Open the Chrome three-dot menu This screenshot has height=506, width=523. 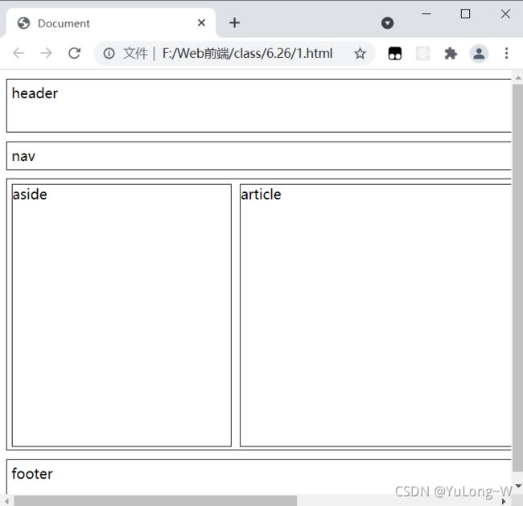[x=506, y=53]
